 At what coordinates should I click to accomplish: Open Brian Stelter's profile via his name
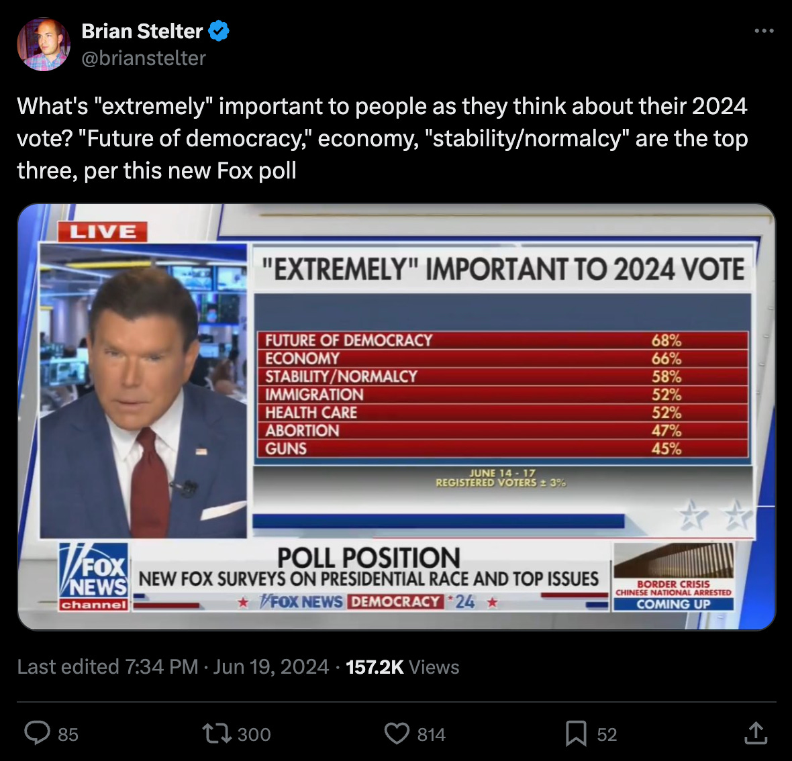pyautogui.click(x=142, y=31)
